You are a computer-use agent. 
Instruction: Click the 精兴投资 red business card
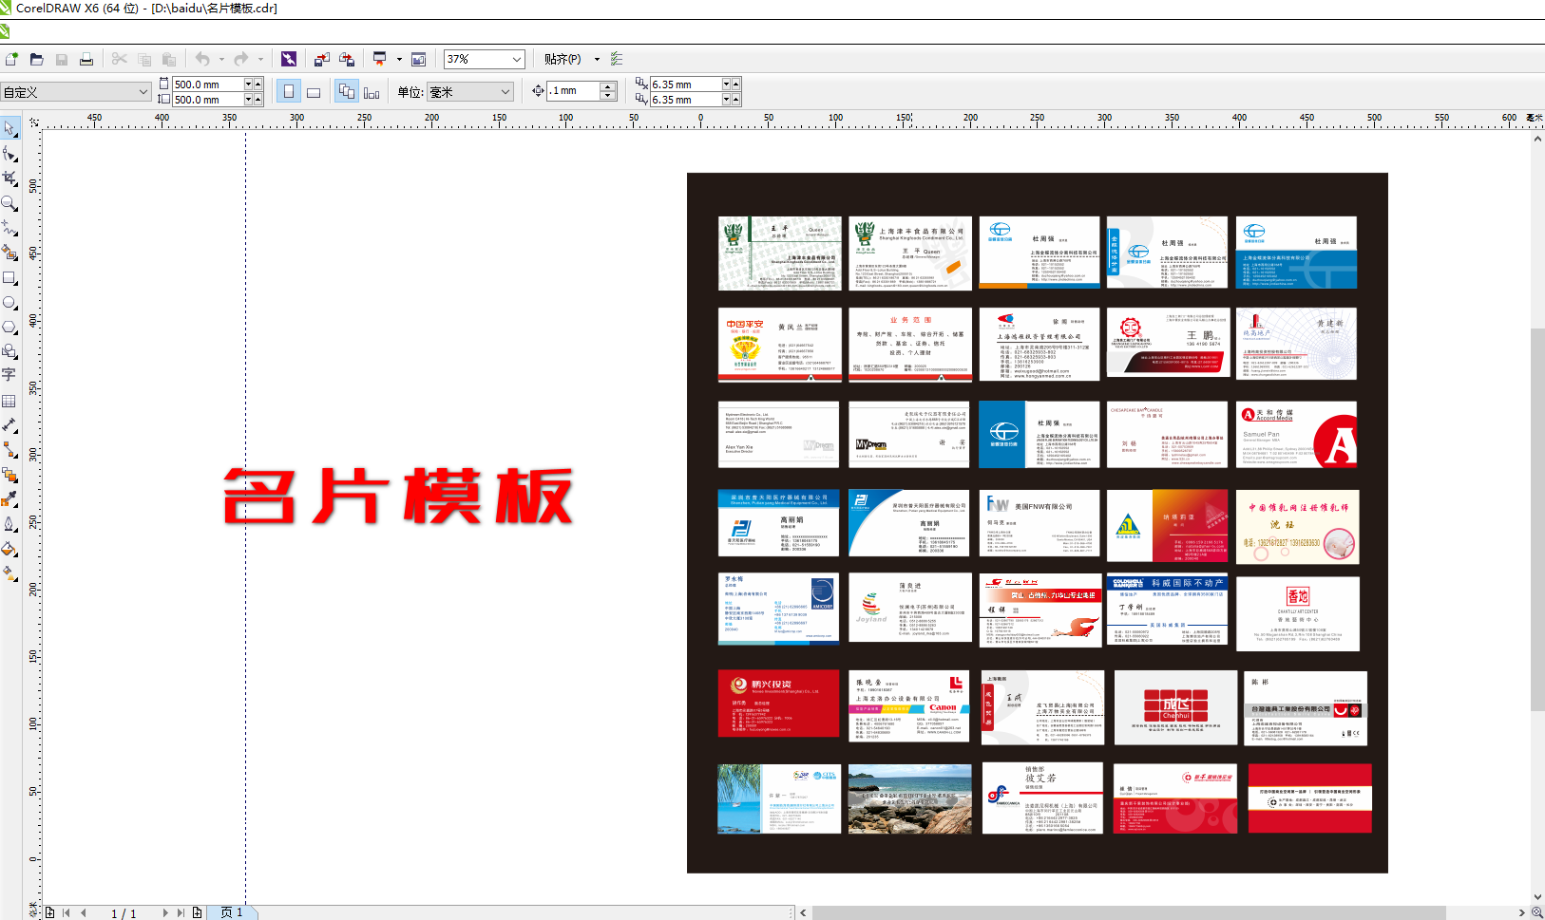(778, 704)
